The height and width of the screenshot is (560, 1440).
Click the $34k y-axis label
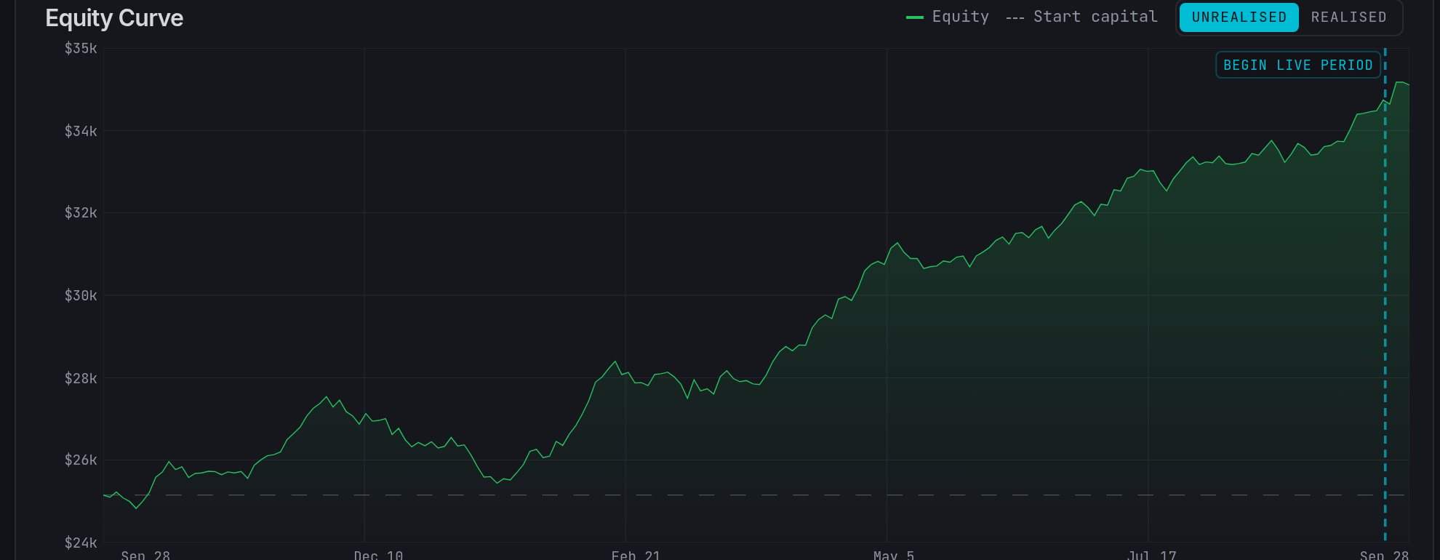click(81, 131)
